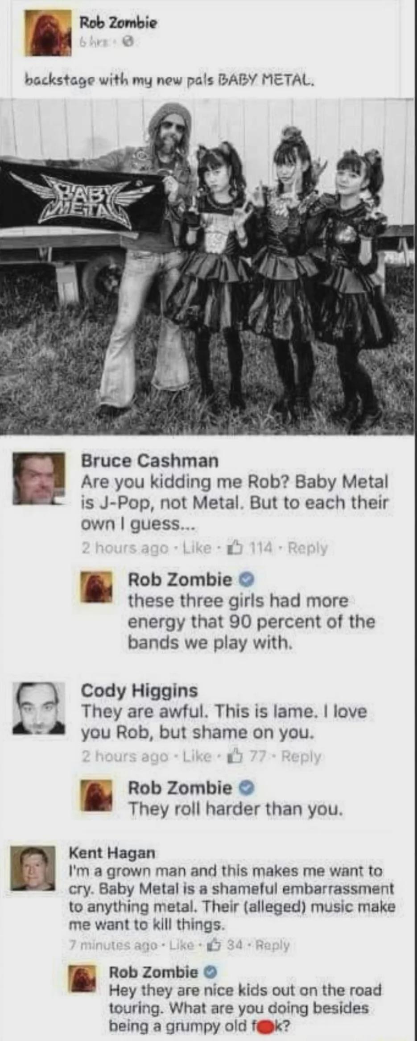Like Bruce Cashman's comment
The image size is (417, 1041).
click(197, 548)
